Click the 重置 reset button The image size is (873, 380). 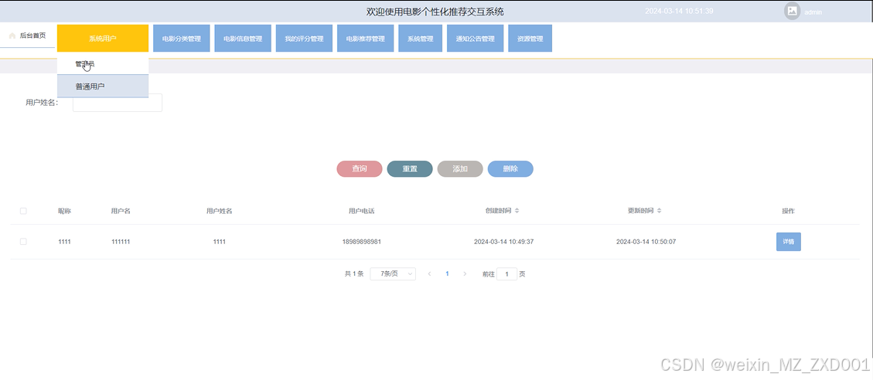click(x=410, y=168)
